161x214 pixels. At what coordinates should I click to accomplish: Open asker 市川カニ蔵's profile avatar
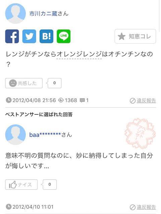pyautogui.click(x=15, y=13)
